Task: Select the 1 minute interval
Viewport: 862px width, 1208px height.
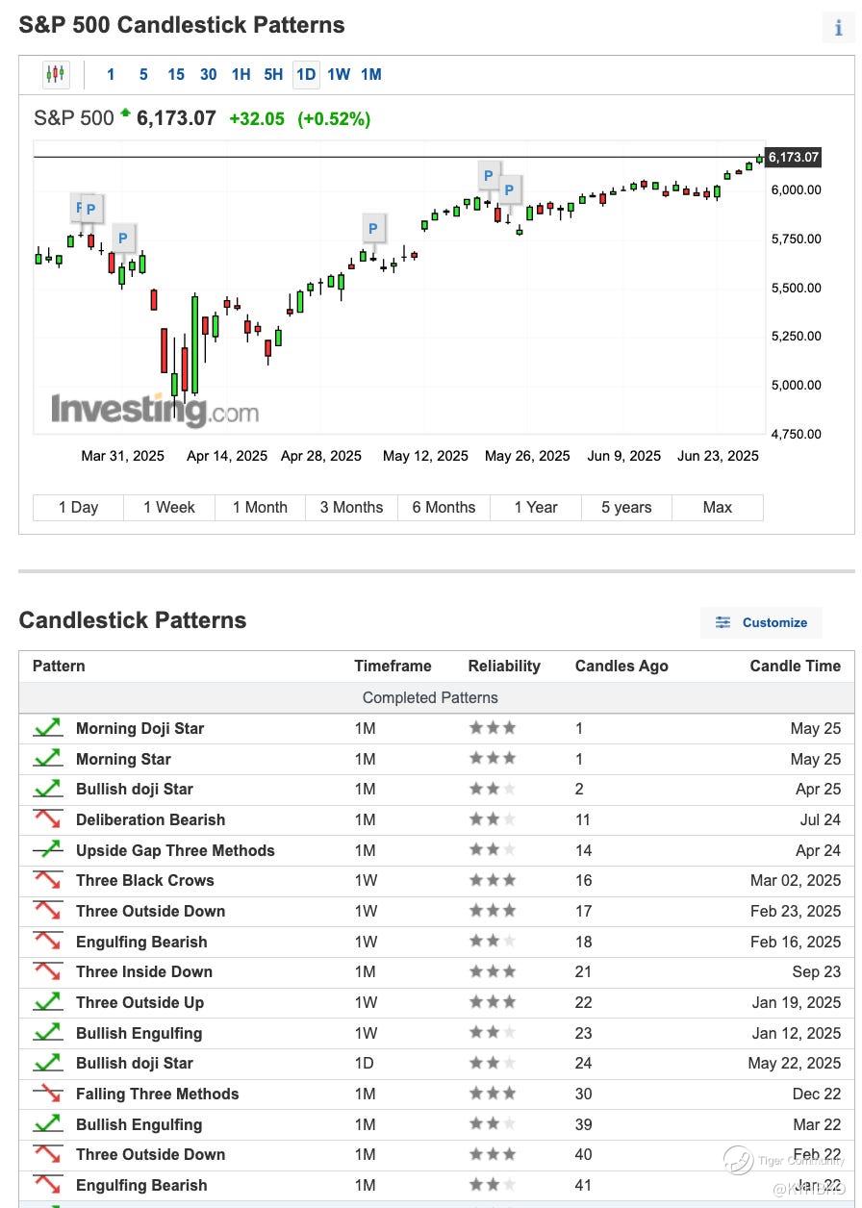Action: [111, 74]
